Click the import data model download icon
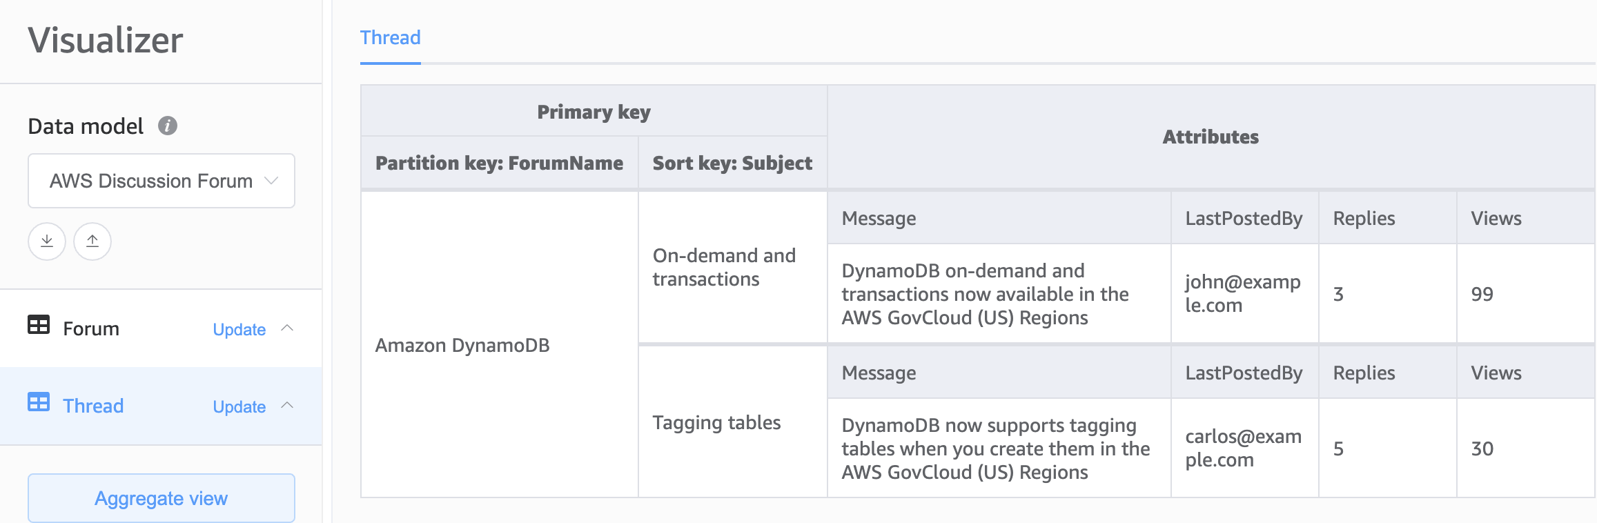The image size is (1597, 523). 47,241
